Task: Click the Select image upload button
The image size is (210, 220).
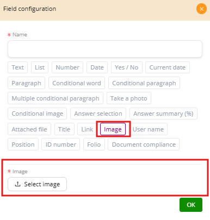Action: tap(37, 184)
